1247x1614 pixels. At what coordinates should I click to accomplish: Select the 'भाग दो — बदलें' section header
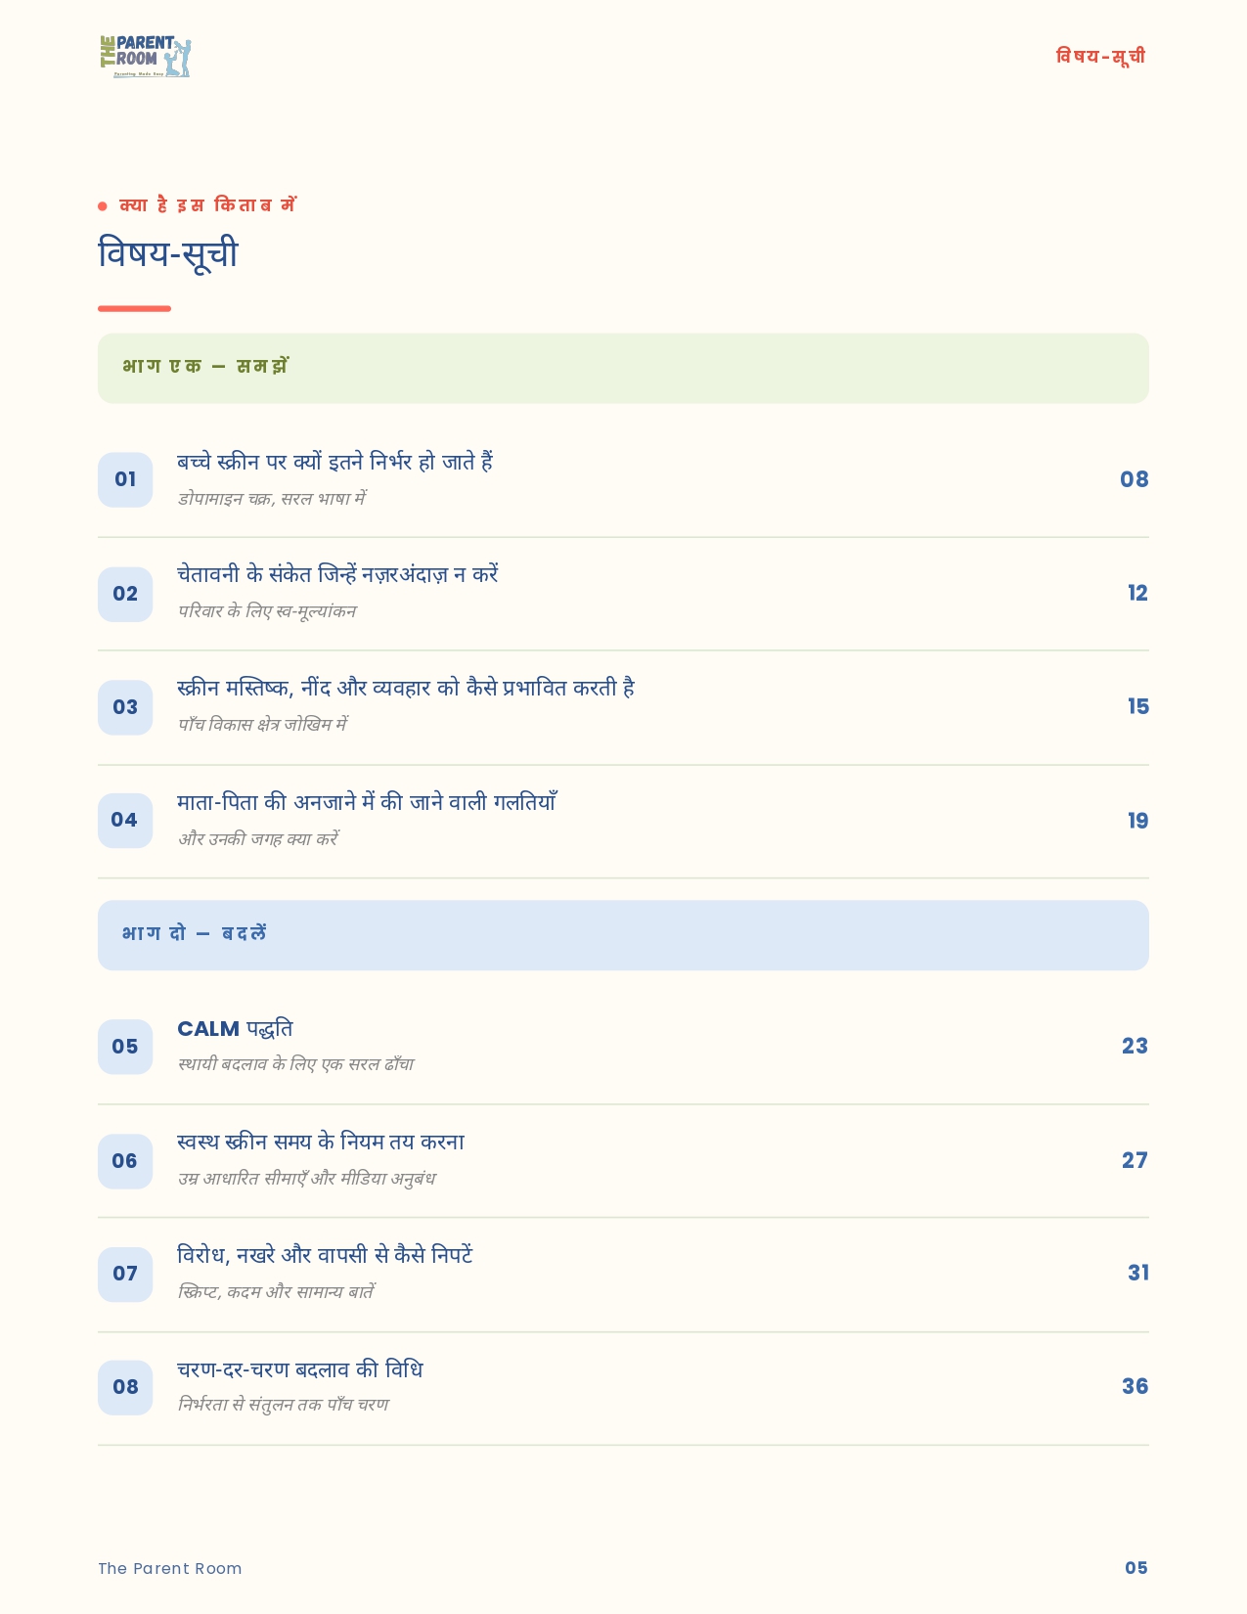point(623,935)
